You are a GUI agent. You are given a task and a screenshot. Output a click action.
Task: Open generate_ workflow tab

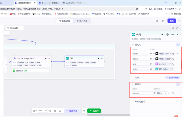(14, 28)
